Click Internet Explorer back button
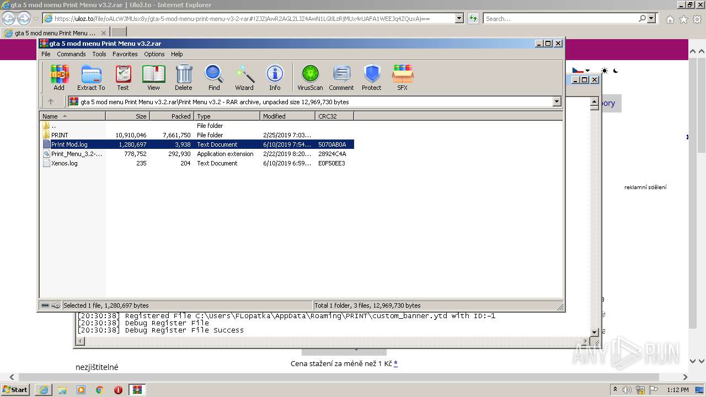 (x=8, y=18)
